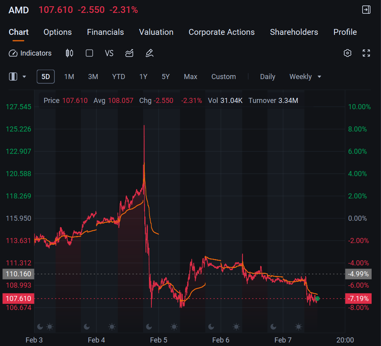
Task: Expand the chart layout dropdown arrow
Action: [24, 77]
